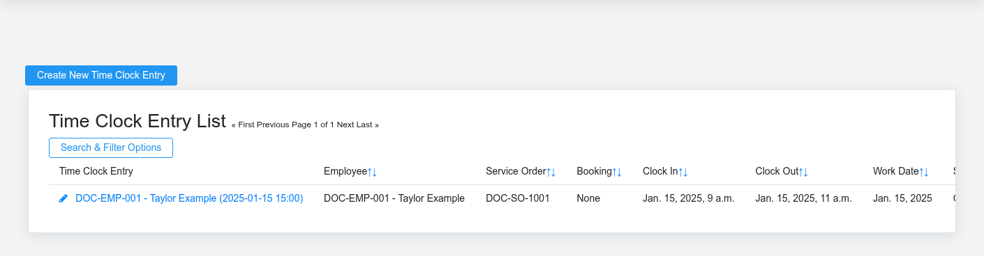984x256 pixels.
Task: Click Booking column header text
Action: click(x=594, y=171)
